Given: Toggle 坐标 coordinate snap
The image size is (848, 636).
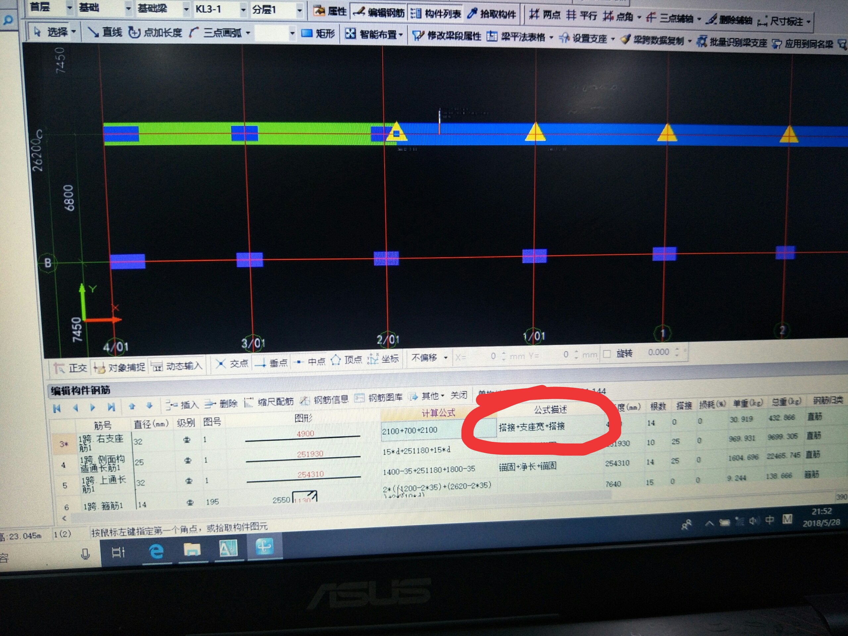Looking at the screenshot, I should click(x=383, y=359).
